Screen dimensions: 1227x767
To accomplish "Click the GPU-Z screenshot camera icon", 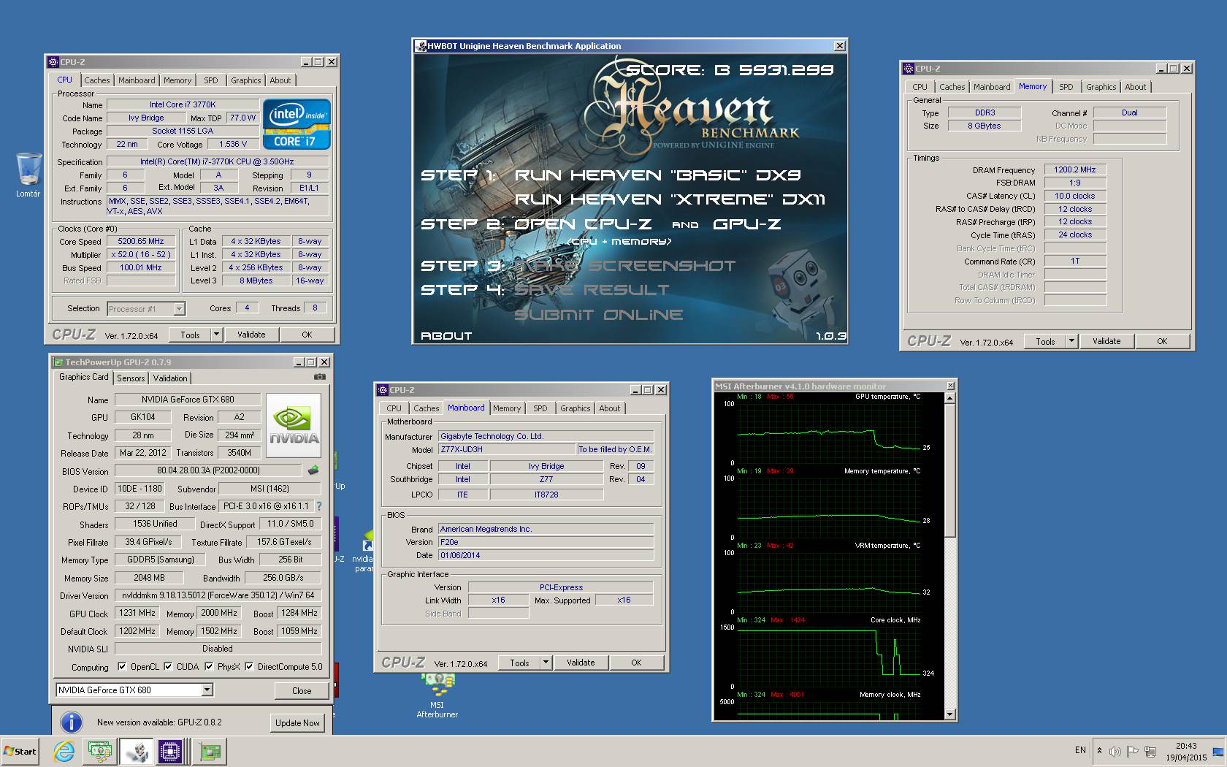I will (x=320, y=377).
